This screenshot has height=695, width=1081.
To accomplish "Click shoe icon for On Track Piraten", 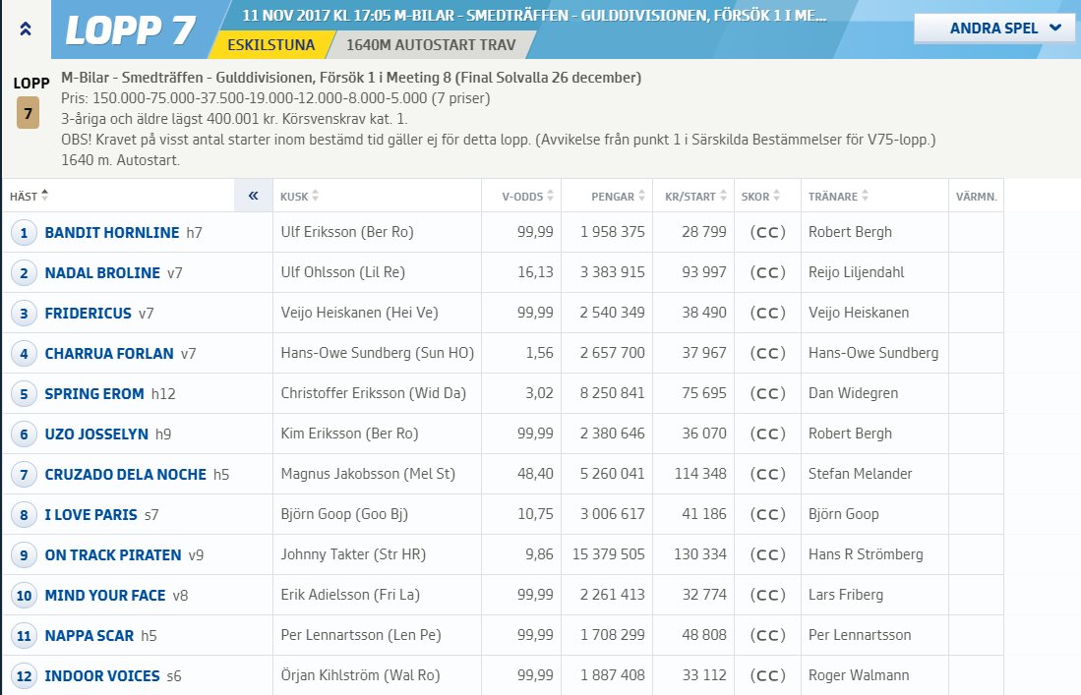I will click(767, 555).
